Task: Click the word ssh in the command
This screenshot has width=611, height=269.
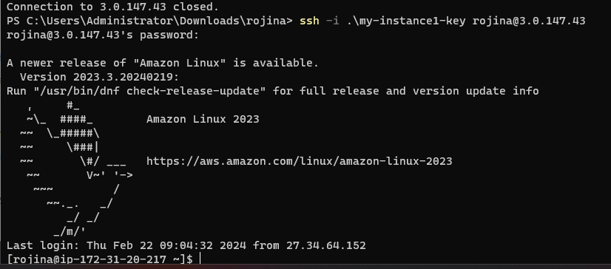Action: [309, 21]
